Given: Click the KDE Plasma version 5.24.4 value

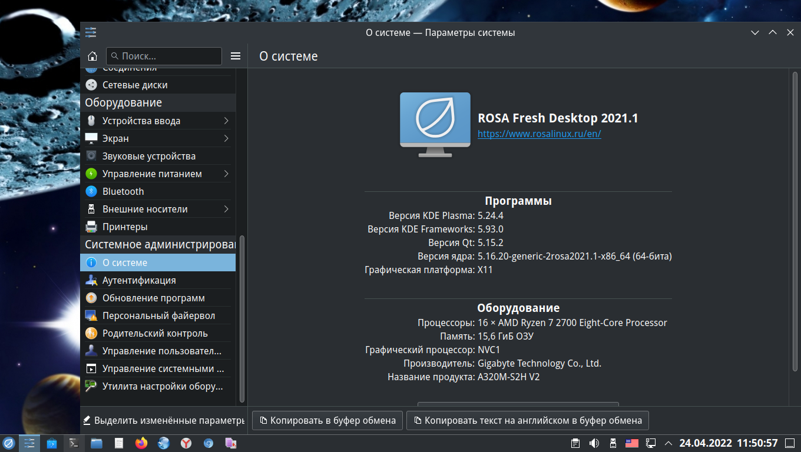Looking at the screenshot, I should pos(491,215).
